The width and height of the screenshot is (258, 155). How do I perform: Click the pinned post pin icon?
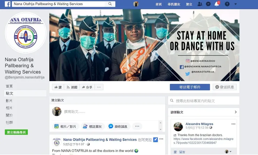tap(155, 140)
